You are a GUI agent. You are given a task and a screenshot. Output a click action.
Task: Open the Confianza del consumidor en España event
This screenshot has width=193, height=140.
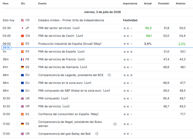pos(68,114)
